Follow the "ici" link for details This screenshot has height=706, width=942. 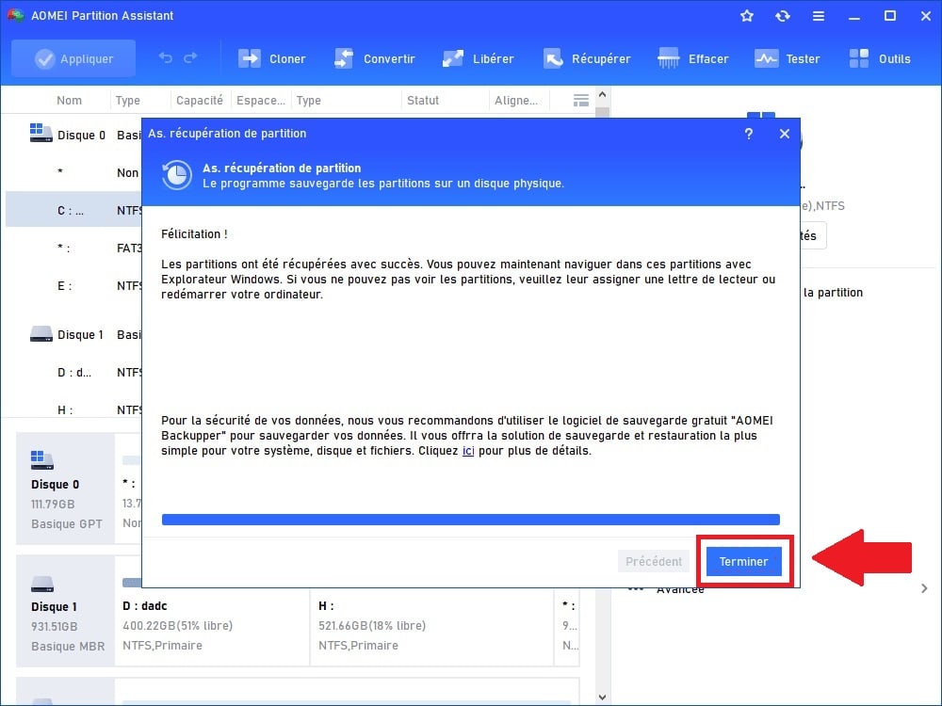[467, 451]
